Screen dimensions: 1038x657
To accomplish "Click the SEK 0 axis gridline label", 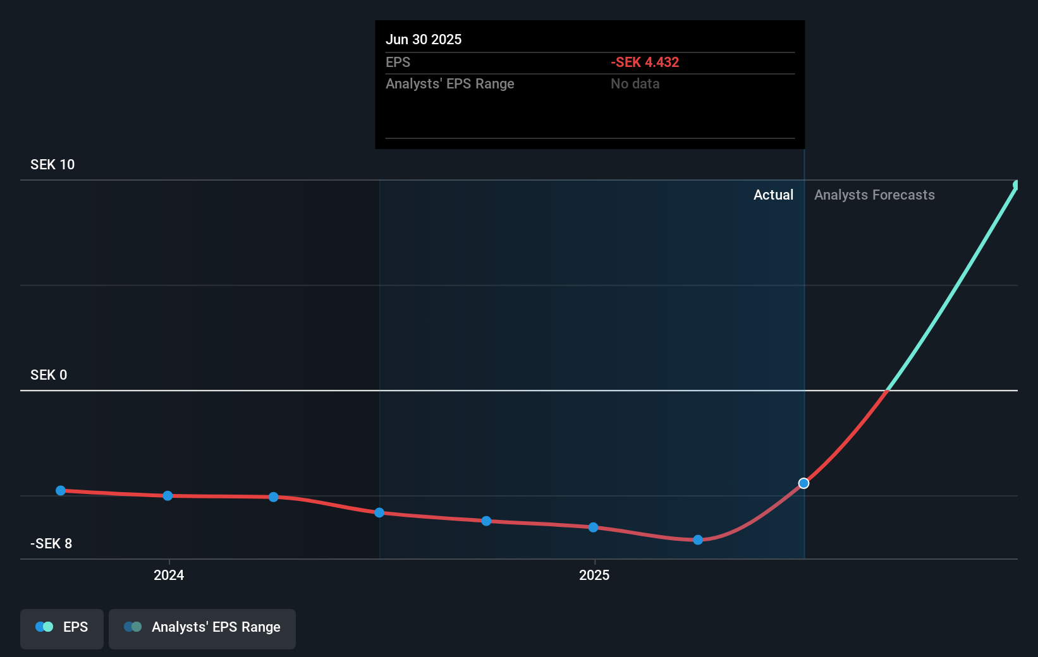I will coord(49,375).
